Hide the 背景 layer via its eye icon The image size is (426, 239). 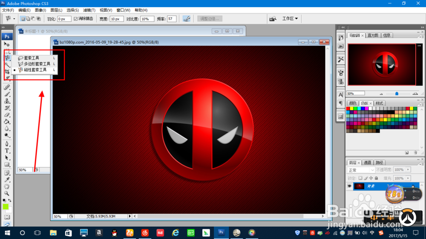point(349,186)
